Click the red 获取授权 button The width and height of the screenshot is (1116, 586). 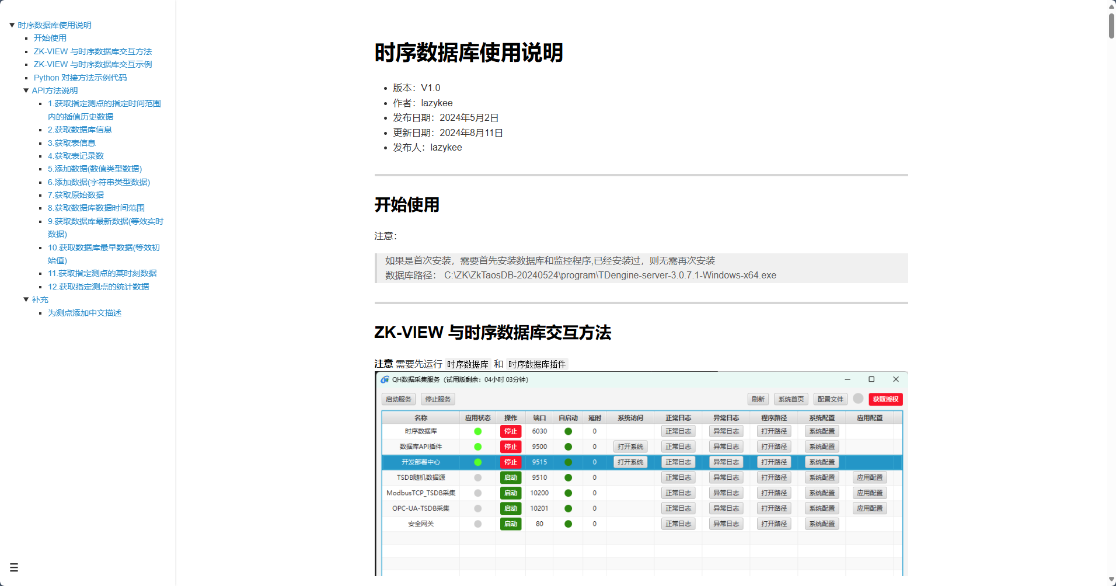coord(885,399)
